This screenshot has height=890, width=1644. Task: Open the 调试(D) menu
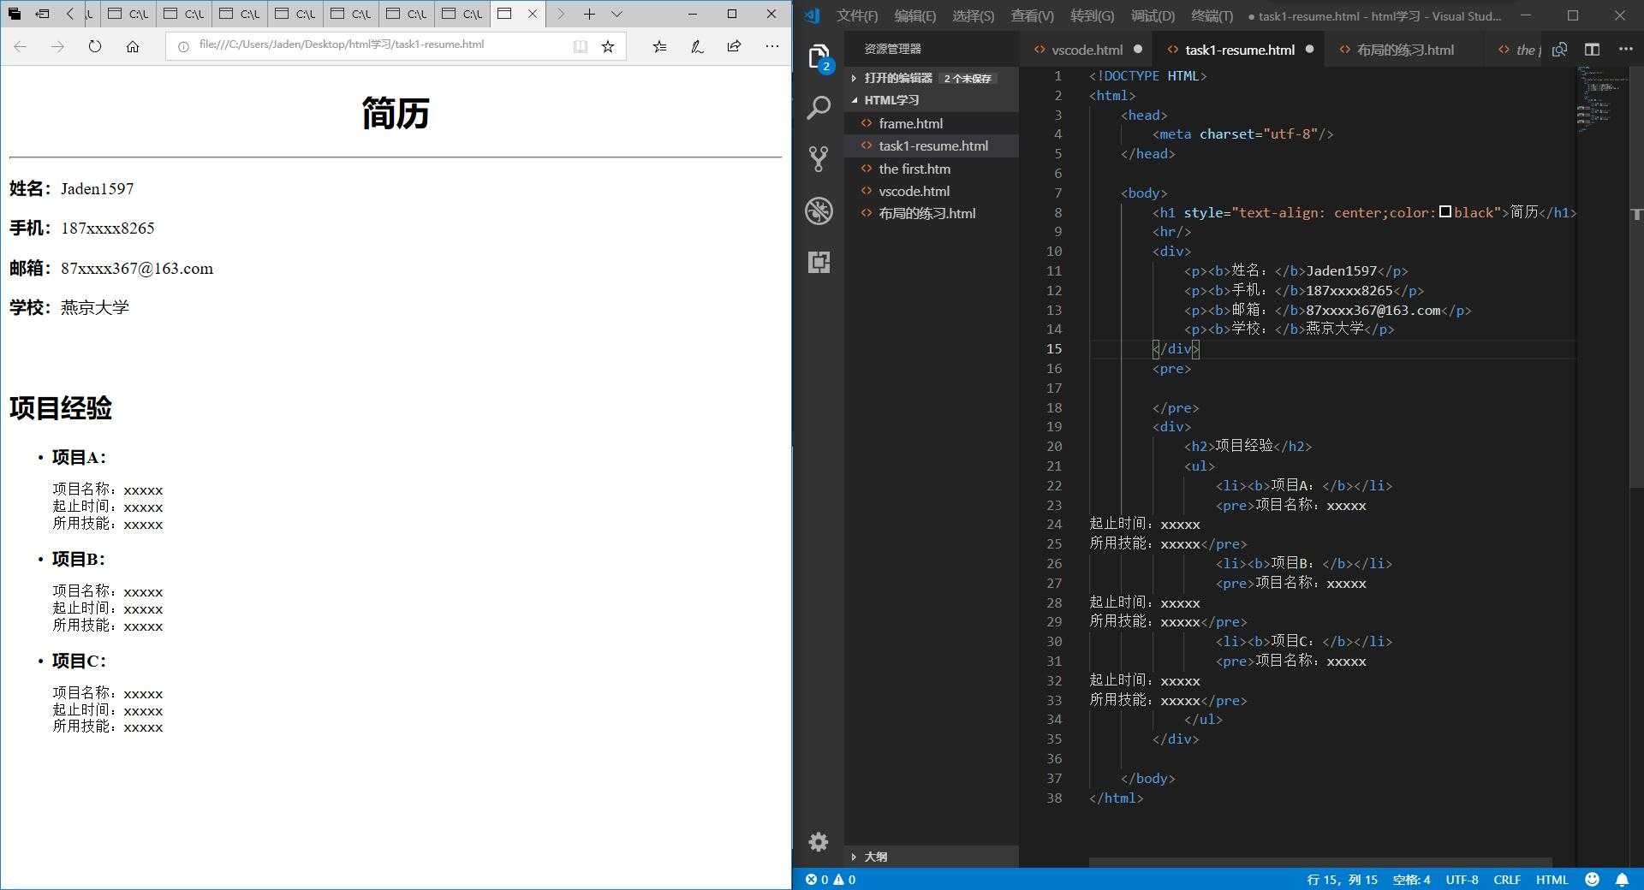1153,15
